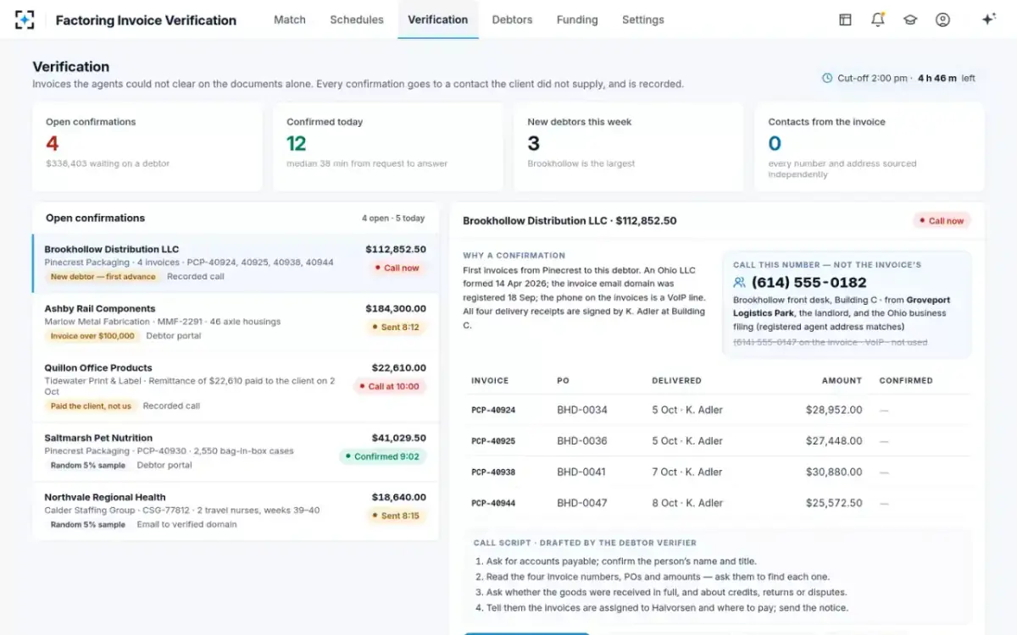Open the graduation cap learning icon
This screenshot has width=1017, height=635.
[910, 19]
